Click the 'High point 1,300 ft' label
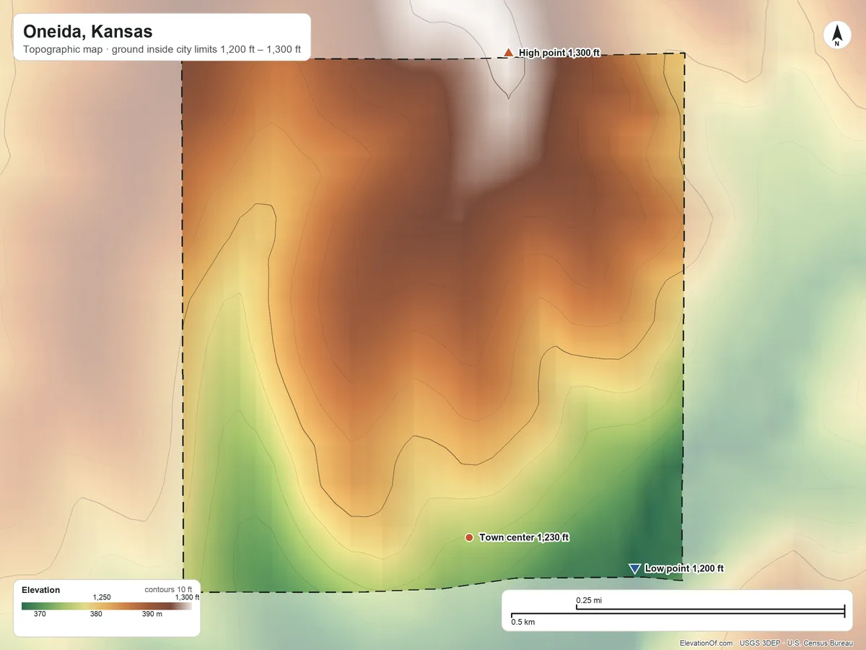The image size is (866, 650). tap(559, 53)
